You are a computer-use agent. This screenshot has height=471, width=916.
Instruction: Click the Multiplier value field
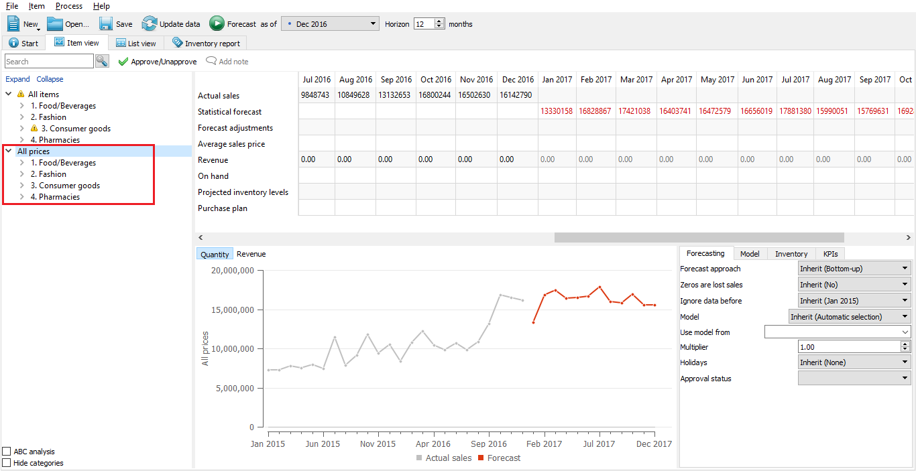(x=848, y=347)
